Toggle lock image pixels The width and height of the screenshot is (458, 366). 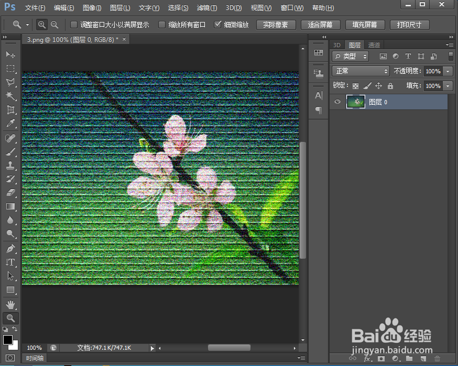(367, 85)
